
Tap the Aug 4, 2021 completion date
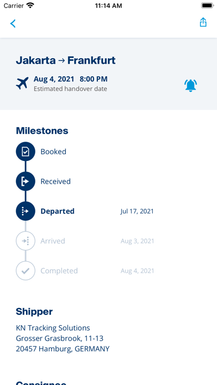[x=137, y=271]
